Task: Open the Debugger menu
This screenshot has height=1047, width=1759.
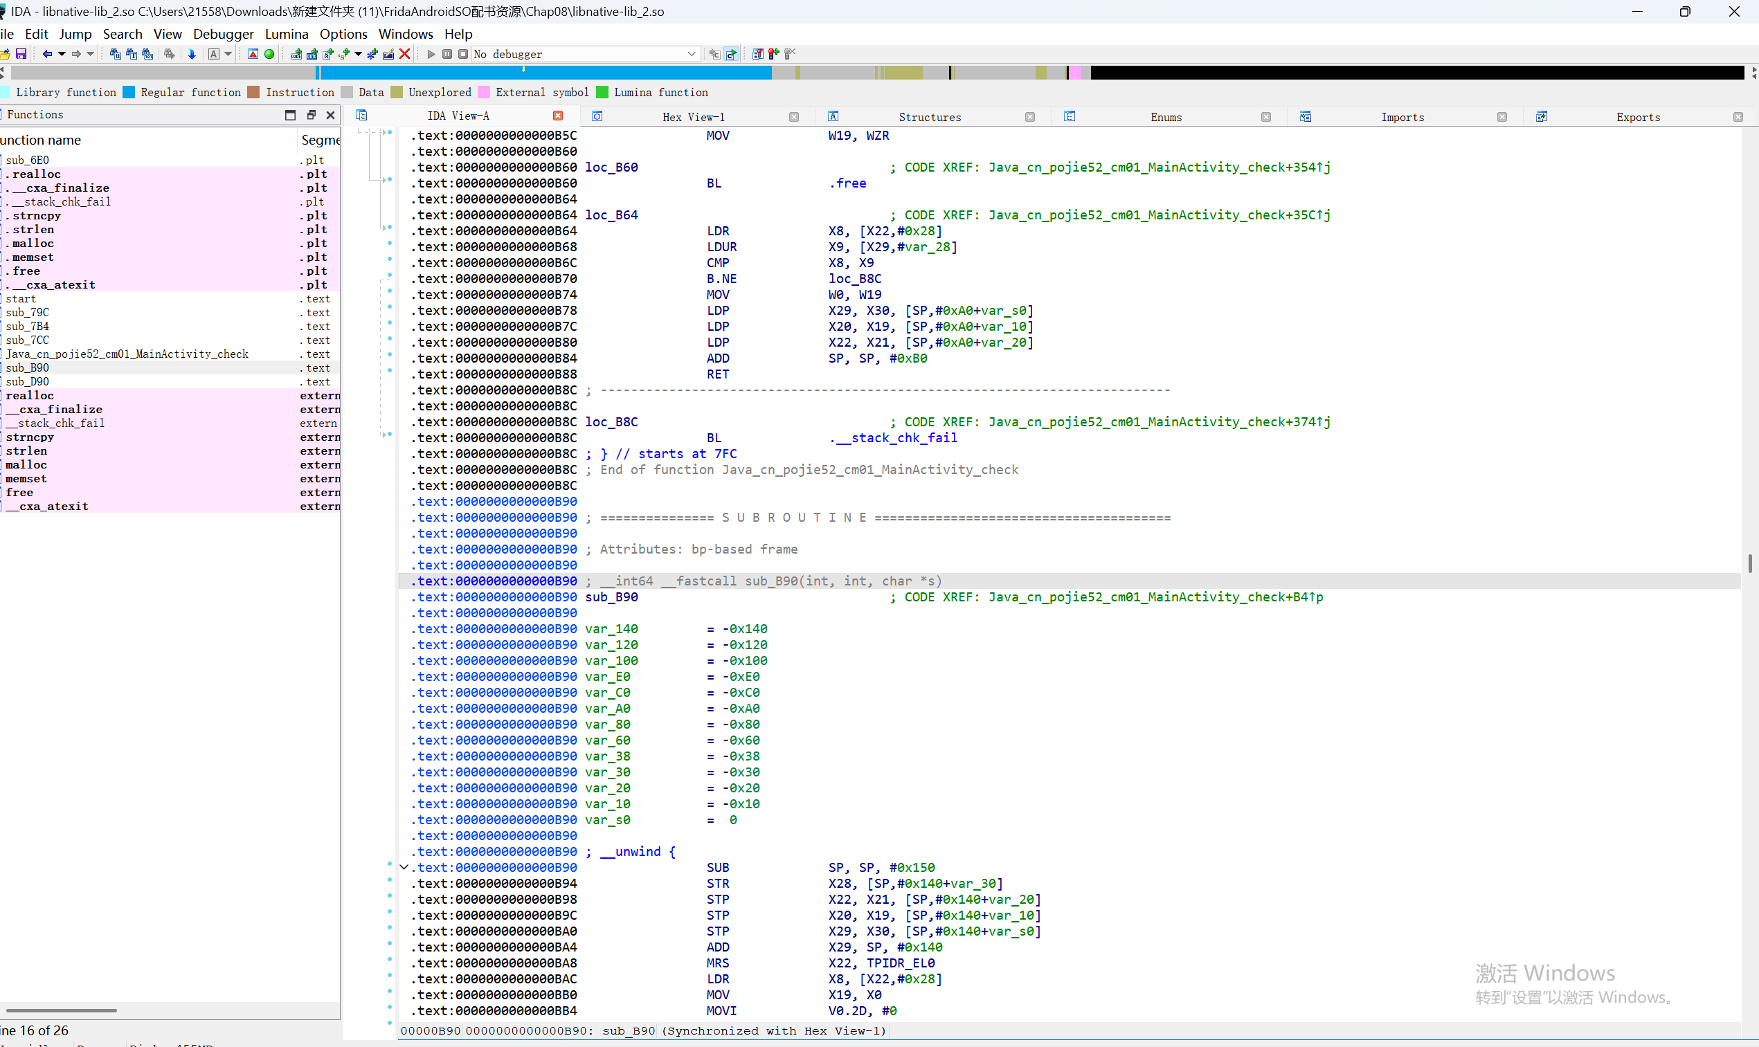Action: pyautogui.click(x=223, y=34)
